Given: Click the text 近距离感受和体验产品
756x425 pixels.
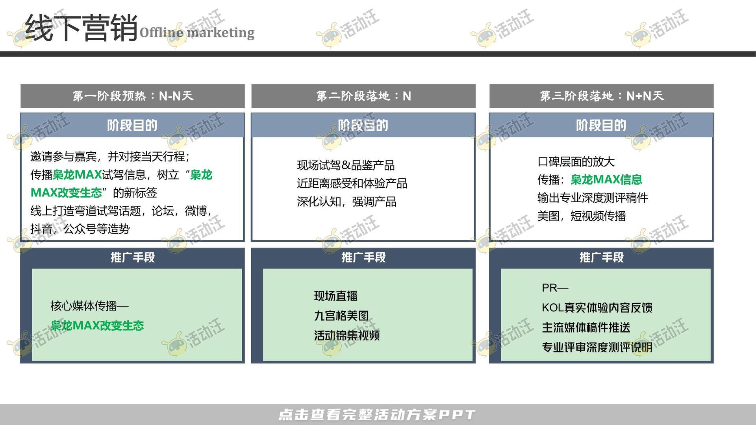Looking at the screenshot, I should [x=352, y=183].
